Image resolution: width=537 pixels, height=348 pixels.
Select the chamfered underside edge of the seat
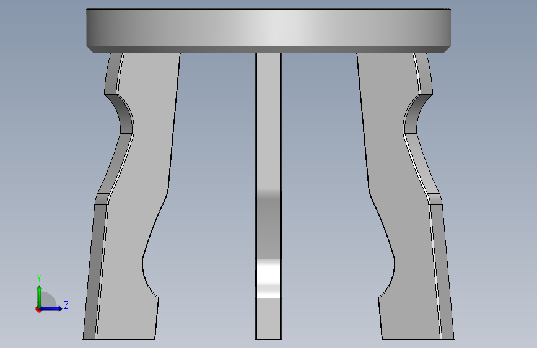point(269,50)
